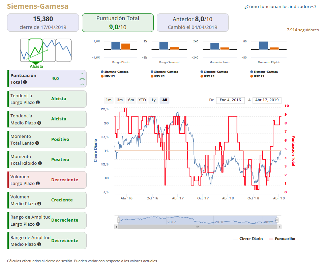
Task: Click the A end date field
Action: 267,100
